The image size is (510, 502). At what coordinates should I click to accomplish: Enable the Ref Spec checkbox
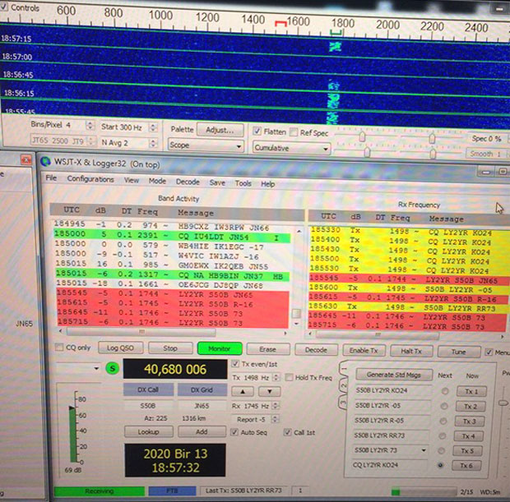294,132
